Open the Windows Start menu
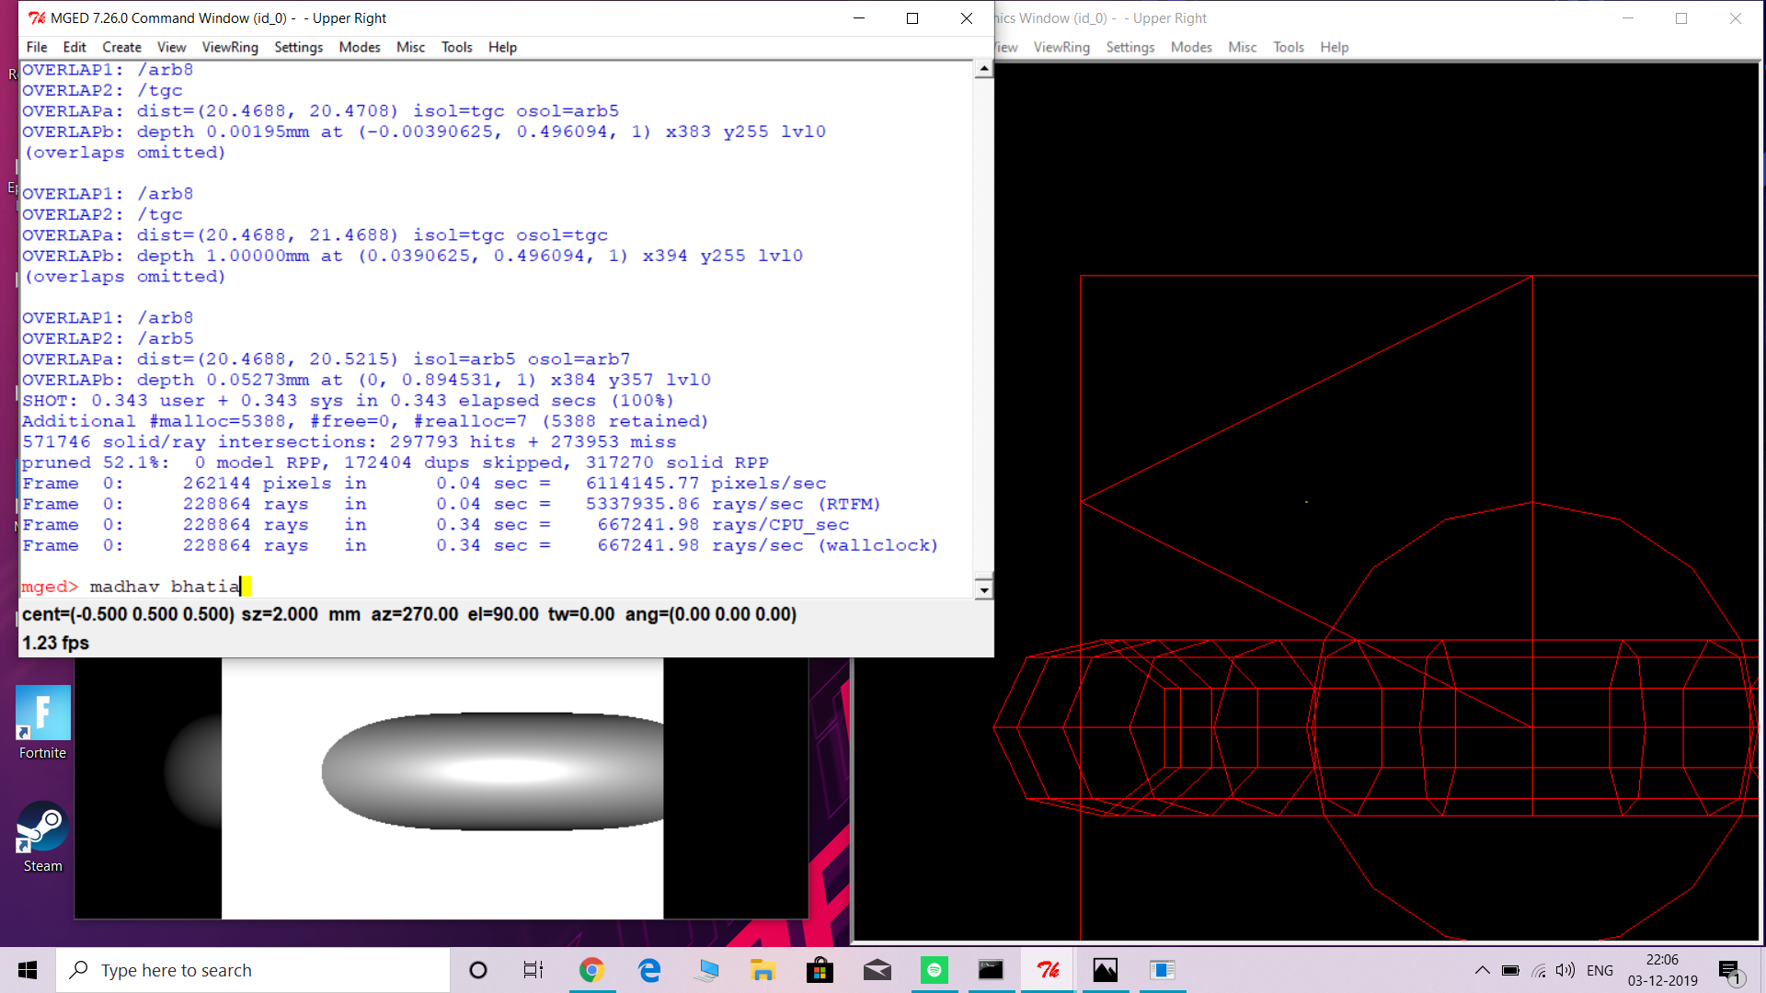 [28, 970]
